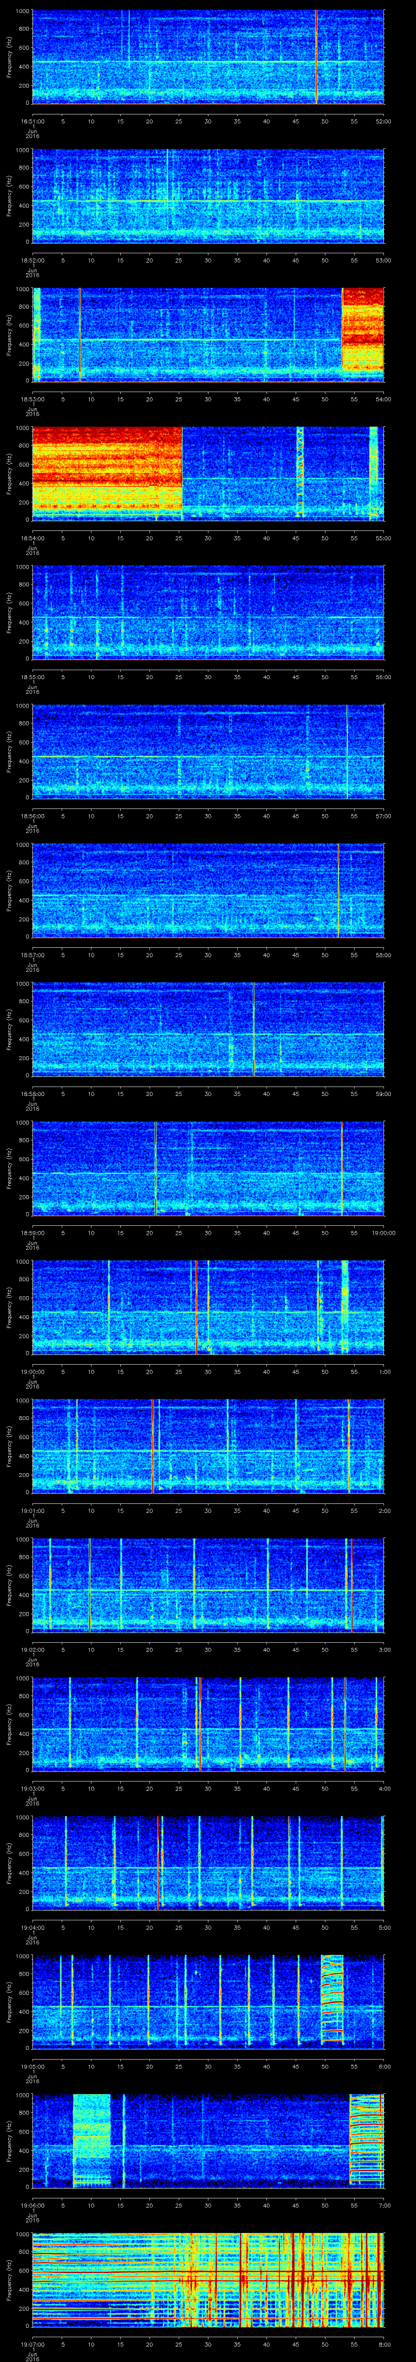Image resolution: width=416 pixels, height=2362 pixels.
Task: Click the cyan broadband block in the 19:06:00 panel
Action: [x=91, y=2140]
